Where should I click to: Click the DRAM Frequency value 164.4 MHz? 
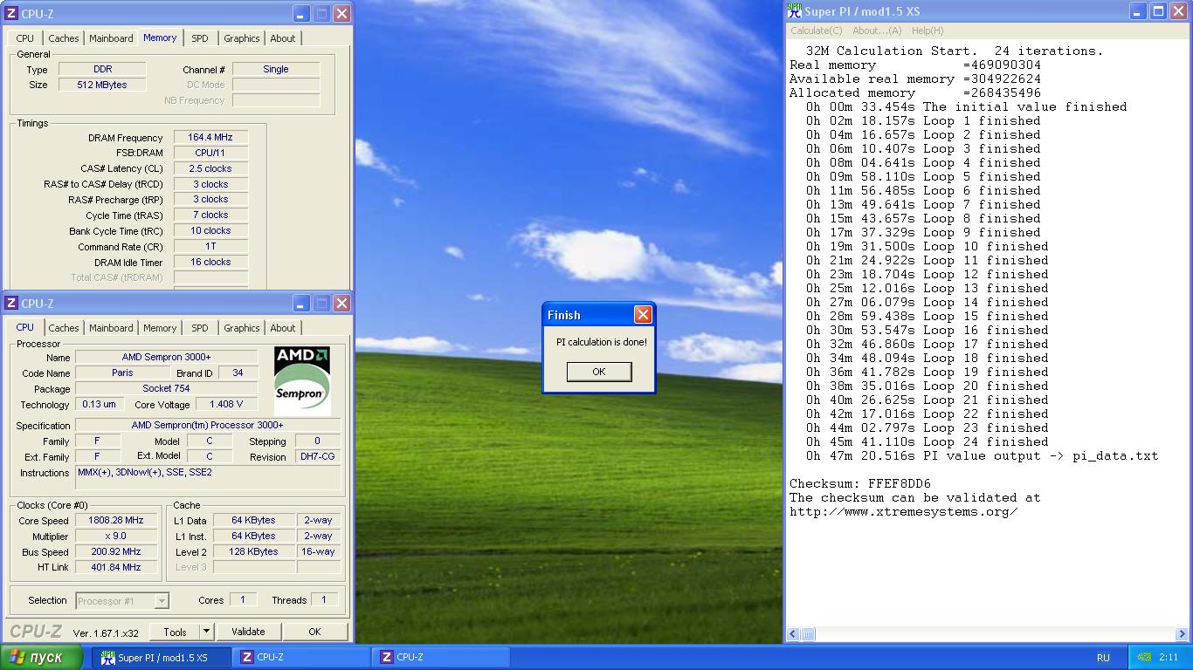210,138
